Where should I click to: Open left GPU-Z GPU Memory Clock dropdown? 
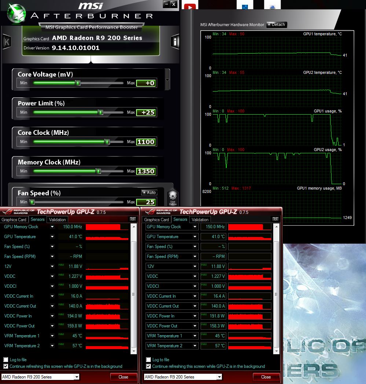52,227
